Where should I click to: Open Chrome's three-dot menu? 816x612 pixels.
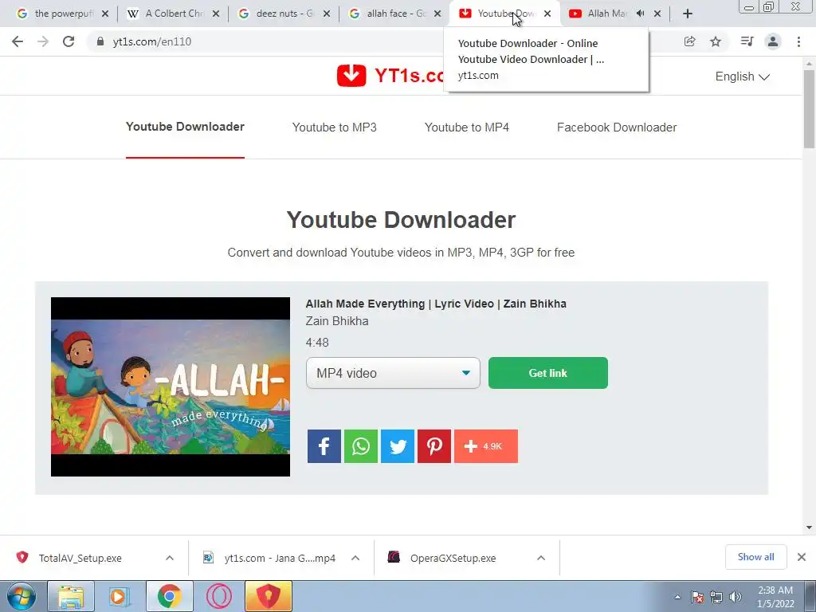(x=798, y=41)
